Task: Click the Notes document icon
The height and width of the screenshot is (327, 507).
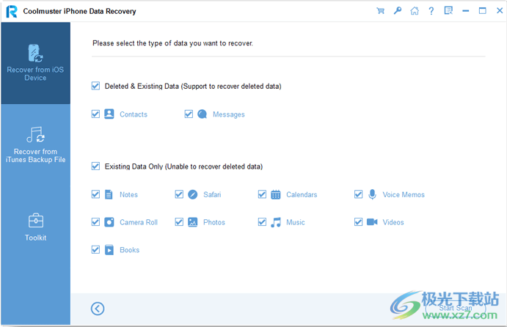Action: [x=109, y=194]
